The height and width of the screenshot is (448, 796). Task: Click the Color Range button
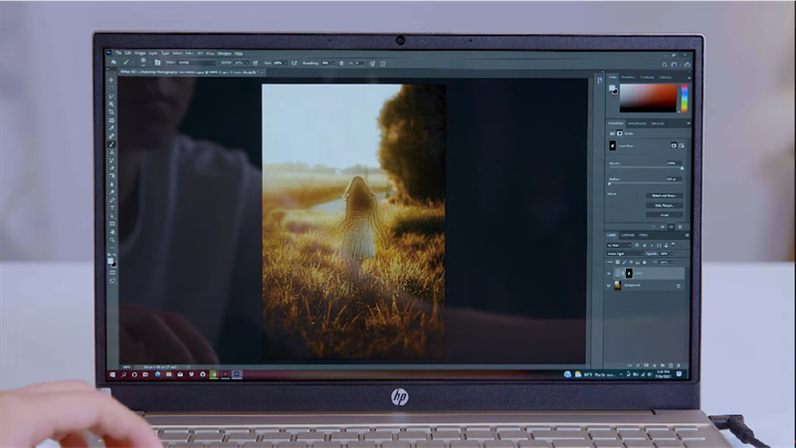[x=665, y=206]
